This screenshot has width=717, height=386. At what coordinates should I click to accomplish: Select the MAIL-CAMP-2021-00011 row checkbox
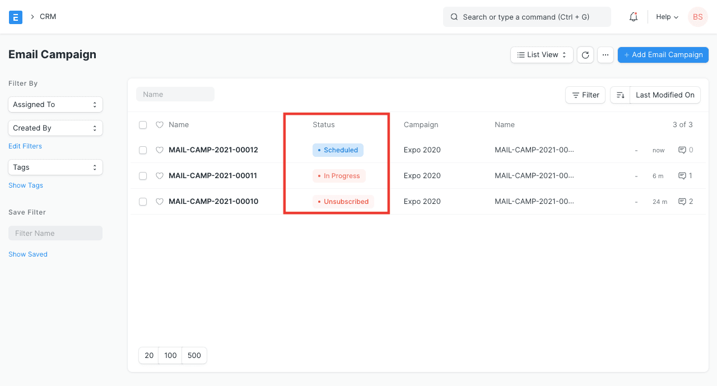coord(143,176)
